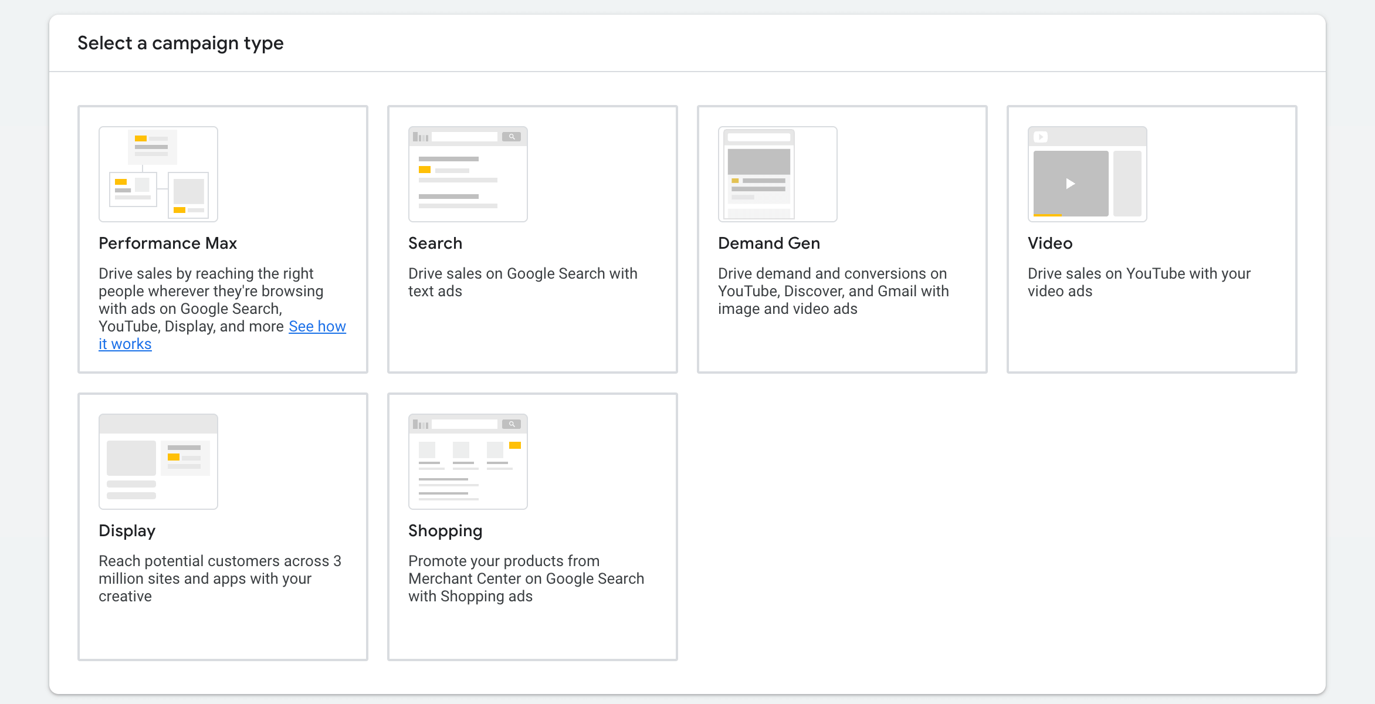The height and width of the screenshot is (704, 1375).
Task: Click the Video card description text
Action: tap(1139, 282)
